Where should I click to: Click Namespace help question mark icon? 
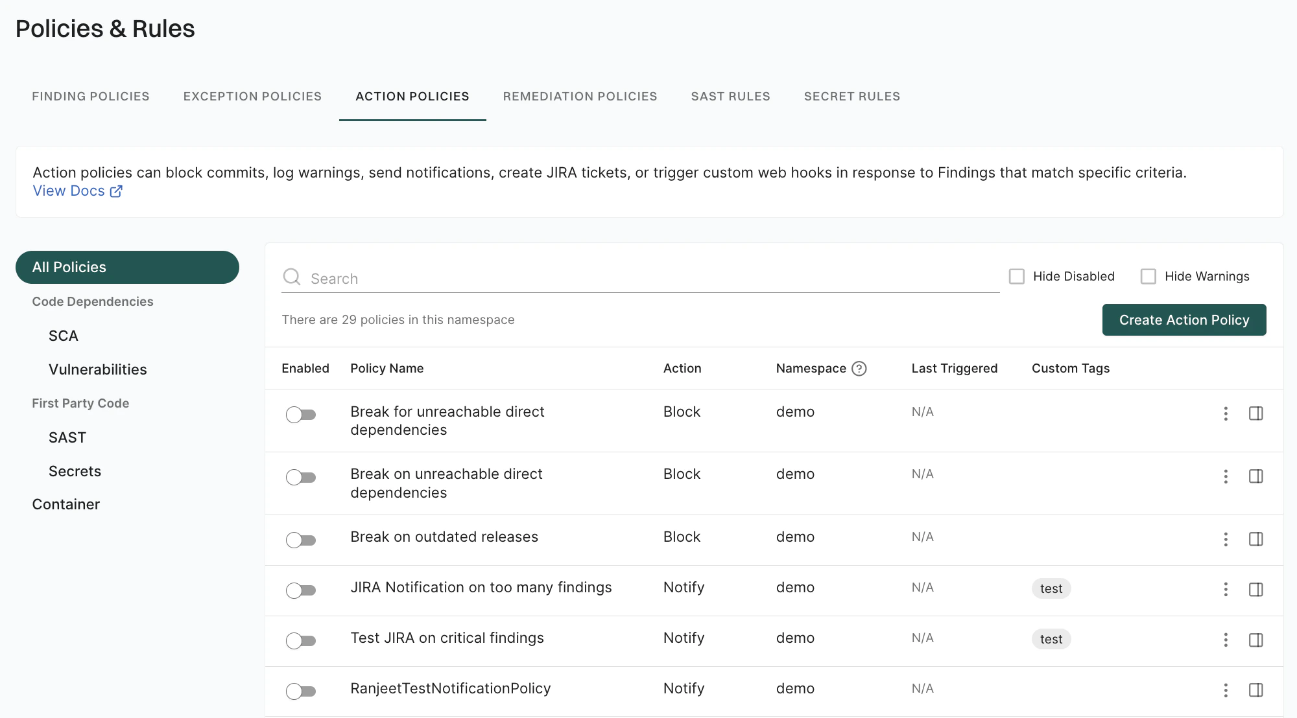(859, 369)
